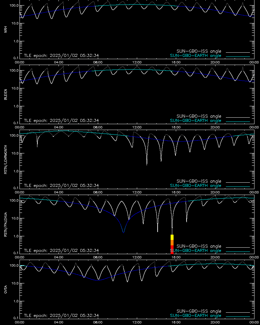Click the 16:00 tick label under PALEHUA panel
Image resolution: width=260 pixels, height=325 pixels.
176,257
